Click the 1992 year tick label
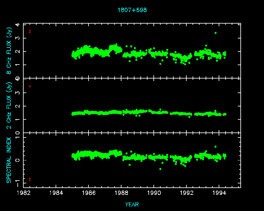Screen dimensions: 264x211 (x=187, y=193)
